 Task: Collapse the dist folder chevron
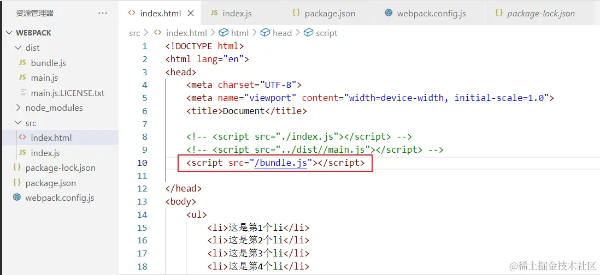point(18,48)
